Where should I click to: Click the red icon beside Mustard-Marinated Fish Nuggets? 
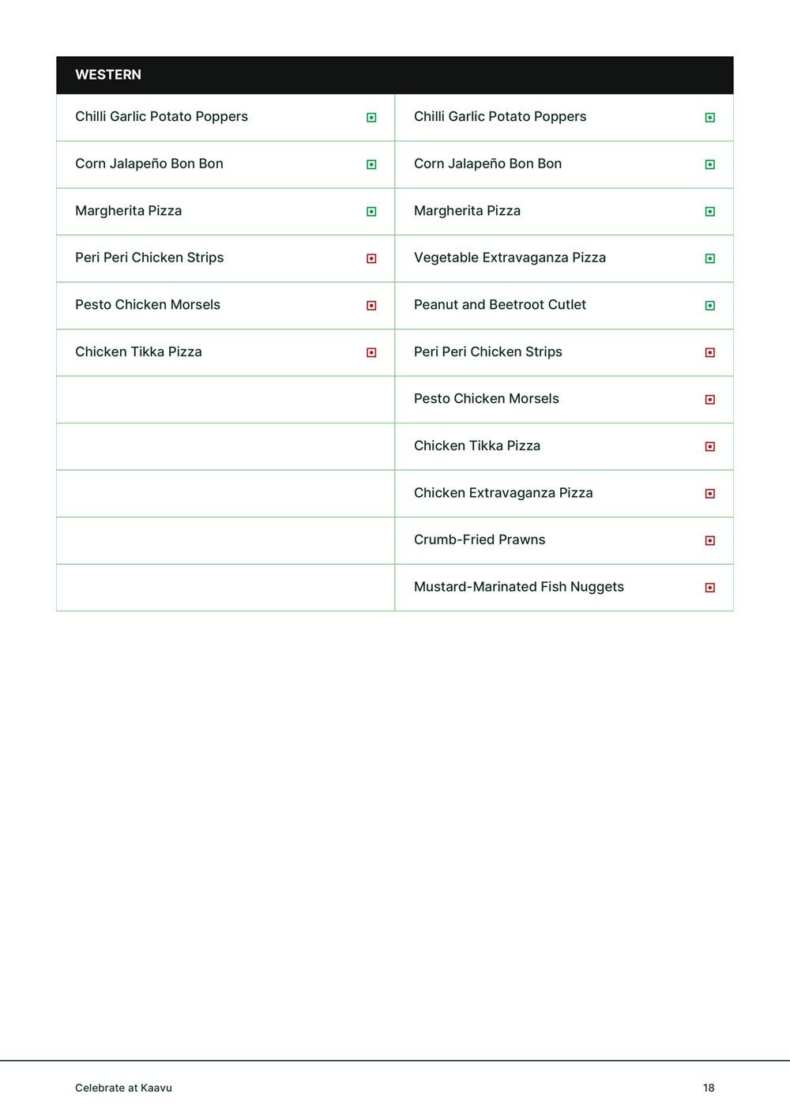click(x=709, y=588)
